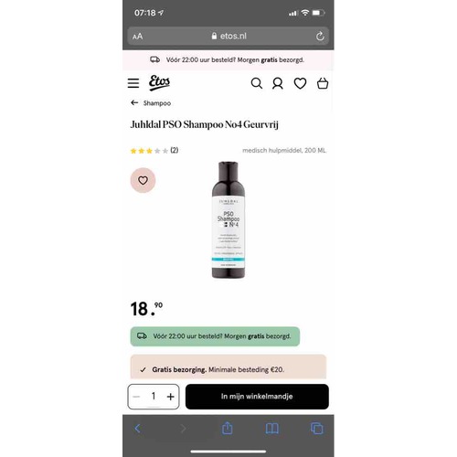The image size is (457, 457).
Task: Go back to Shampoo category
Action: [151, 103]
